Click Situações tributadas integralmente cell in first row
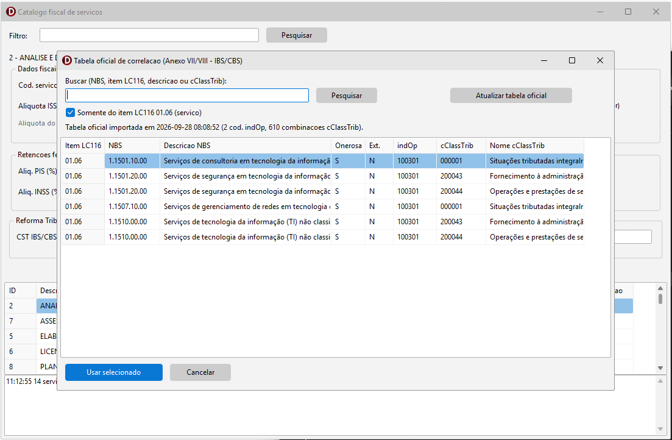The width and height of the screenshot is (672, 440). coord(534,161)
